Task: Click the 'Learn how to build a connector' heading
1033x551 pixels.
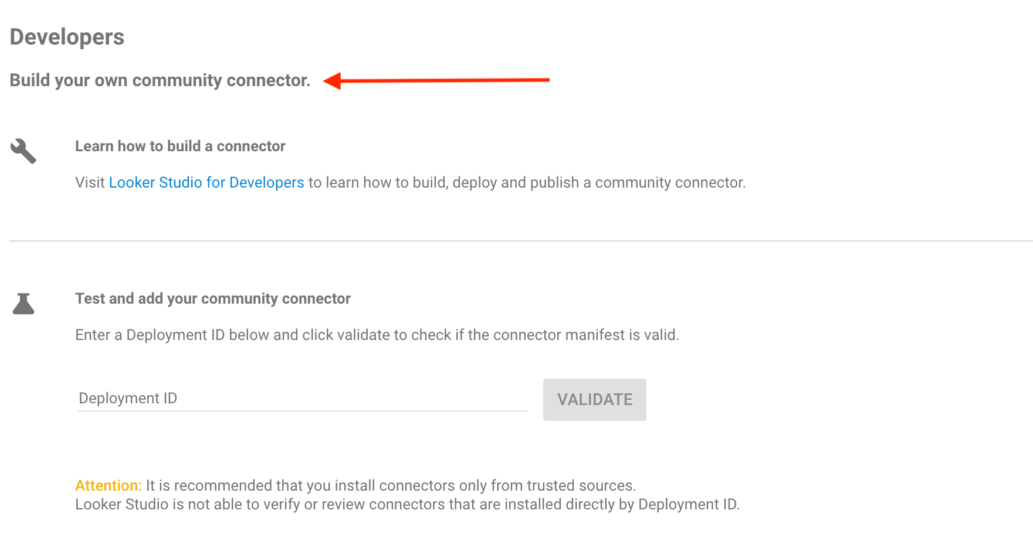Action: click(180, 146)
